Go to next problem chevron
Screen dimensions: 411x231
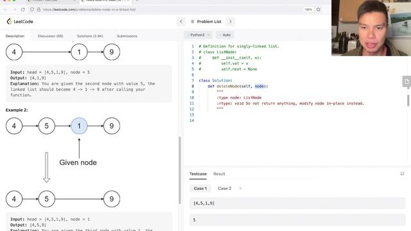[x=231, y=21]
